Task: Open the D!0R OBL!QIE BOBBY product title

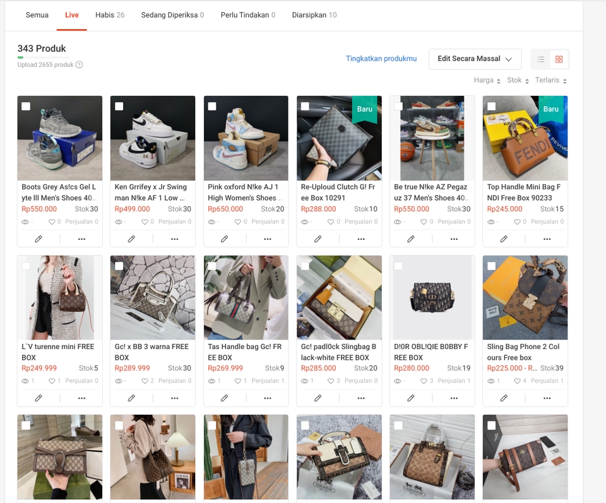Action: click(x=432, y=352)
